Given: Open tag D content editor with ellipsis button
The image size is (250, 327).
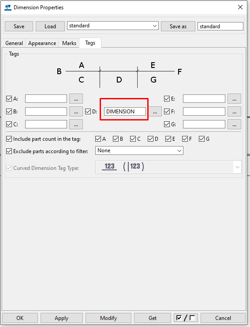Looking at the screenshot, I should (x=155, y=112).
